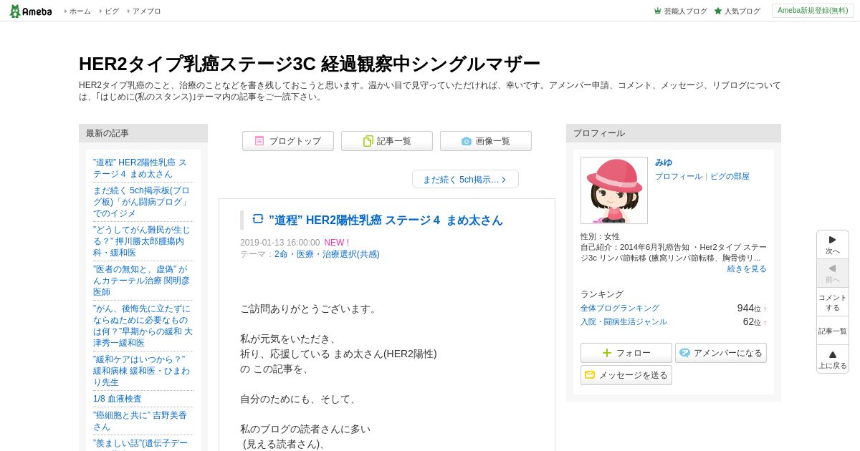Image resolution: width=860 pixels, height=451 pixels.
Task: Click the post date 2019-01-13 16:00:00
Action: pos(280,243)
